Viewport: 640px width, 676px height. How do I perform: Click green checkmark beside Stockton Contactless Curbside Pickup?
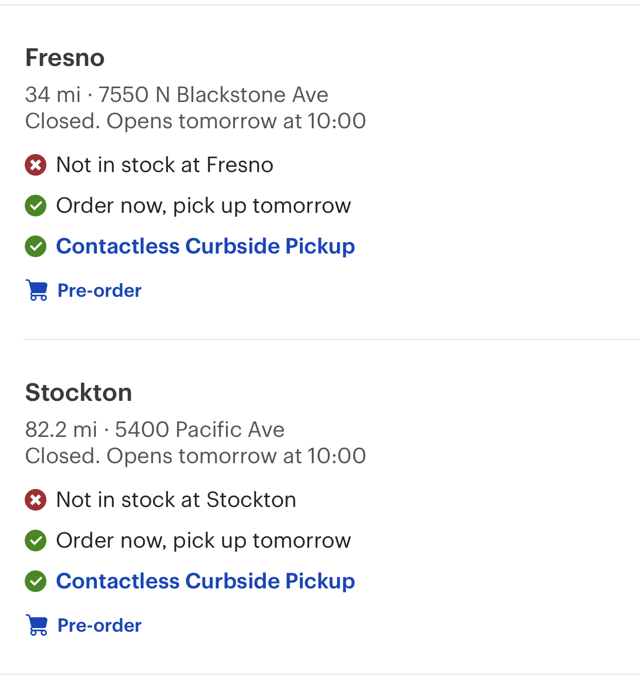[36, 581]
